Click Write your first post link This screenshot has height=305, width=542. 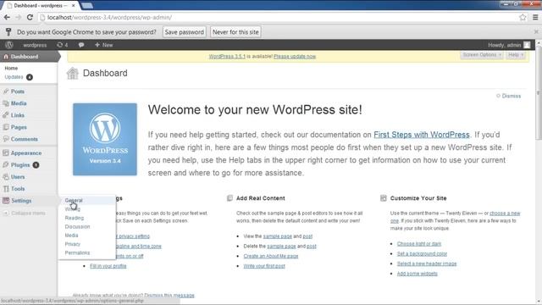[x=264, y=266]
